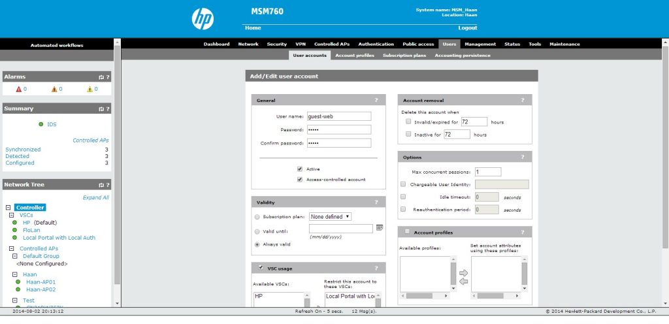The image size is (669, 324).
Task: Enable the Account profiles checkbox
Action: coord(407,231)
